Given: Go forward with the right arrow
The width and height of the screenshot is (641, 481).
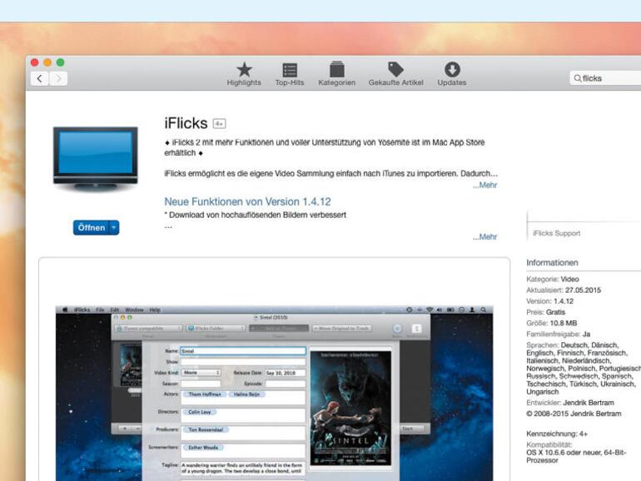Looking at the screenshot, I should click(58, 78).
